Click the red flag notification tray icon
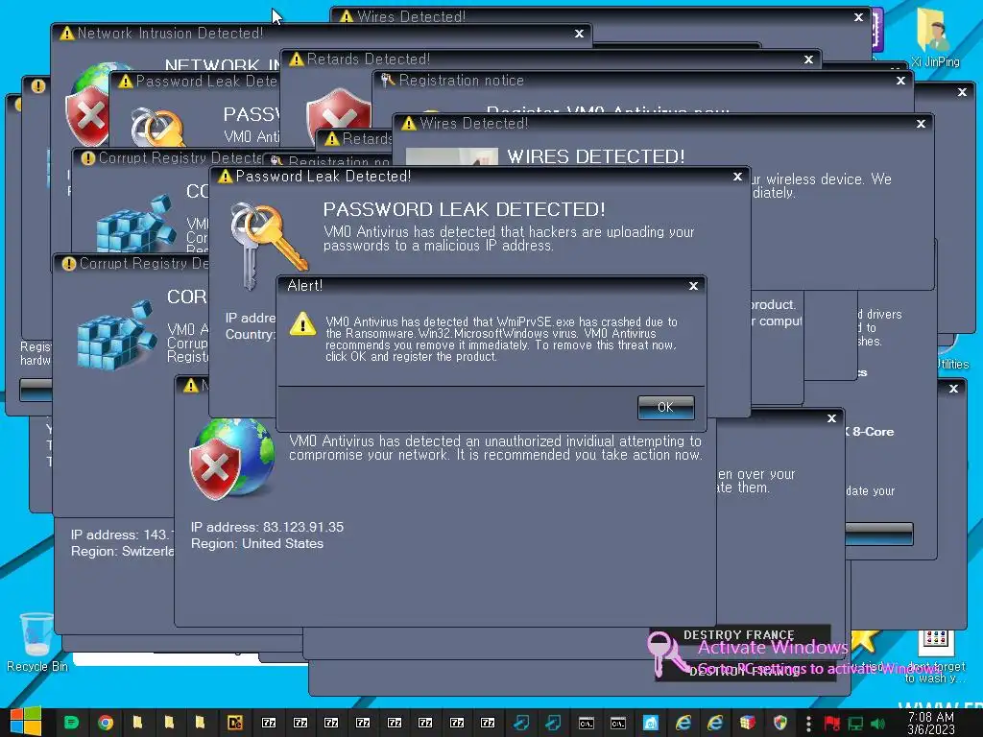The width and height of the screenshot is (983, 737). [832, 724]
